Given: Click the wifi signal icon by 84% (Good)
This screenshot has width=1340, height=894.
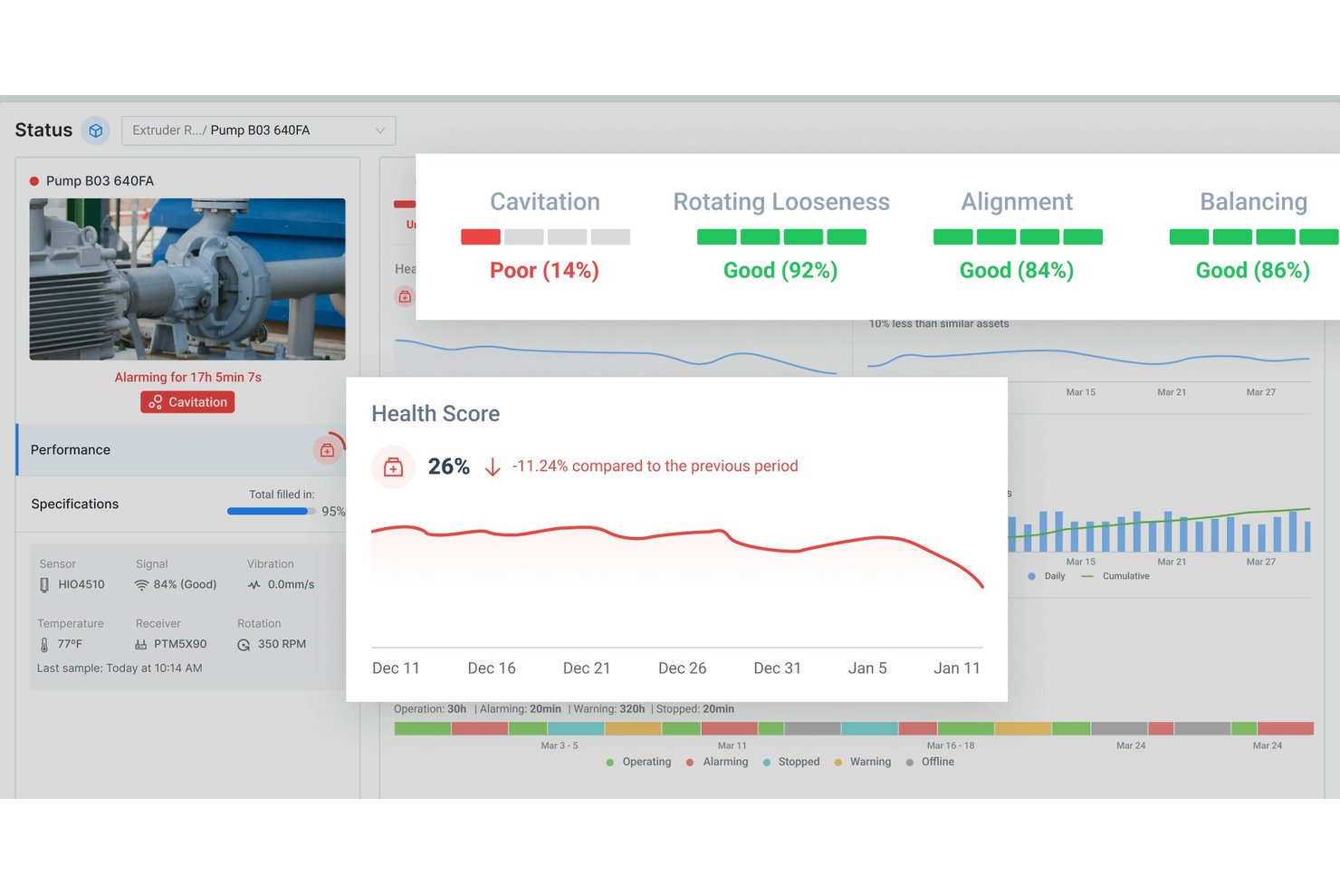Looking at the screenshot, I should (141, 585).
